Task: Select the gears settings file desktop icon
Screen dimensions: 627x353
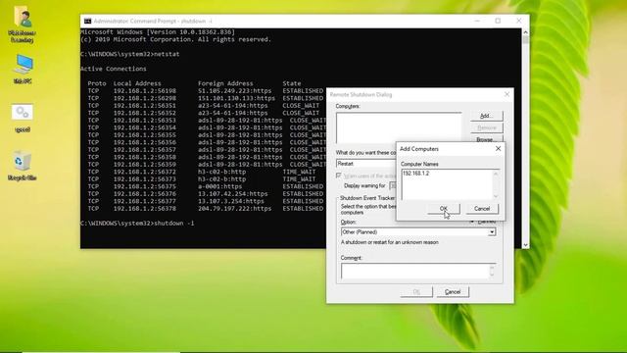Action: pyautogui.click(x=23, y=118)
